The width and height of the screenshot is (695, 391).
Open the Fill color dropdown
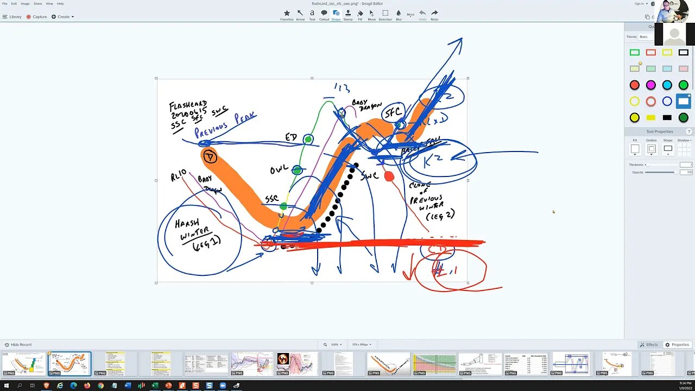coord(635,149)
